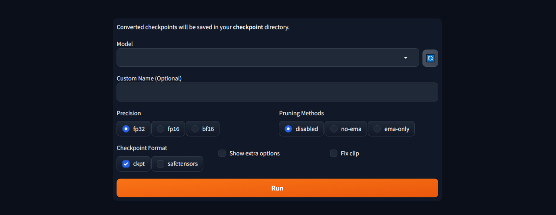556x215 pixels.
Task: Toggle Show extra options checkbox
Action: [x=222, y=153]
